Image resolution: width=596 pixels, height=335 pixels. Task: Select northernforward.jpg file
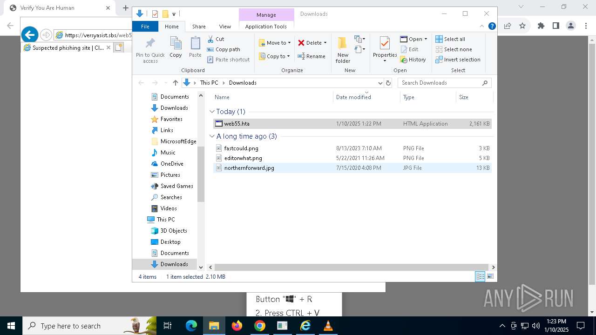tap(352, 168)
